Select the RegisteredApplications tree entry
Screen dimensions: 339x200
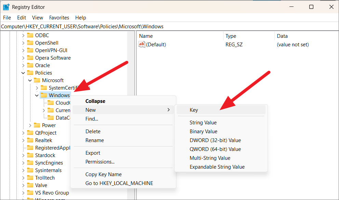[52, 148]
